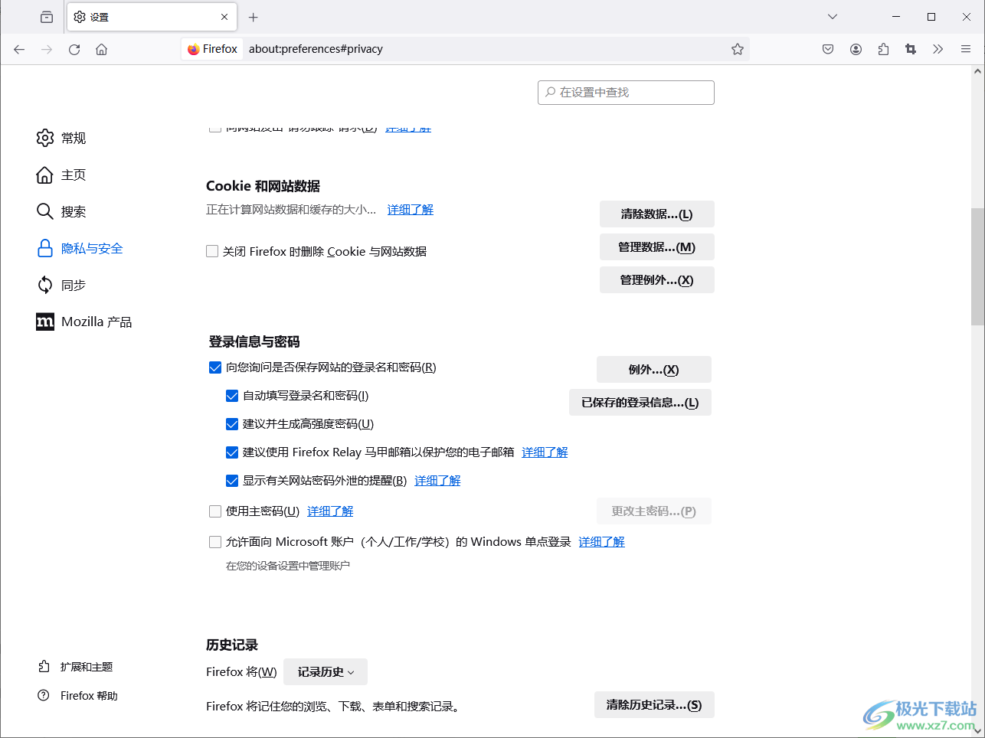The image size is (985, 738).
Task: Click the Mozilla m logo icon
Action: click(x=45, y=322)
